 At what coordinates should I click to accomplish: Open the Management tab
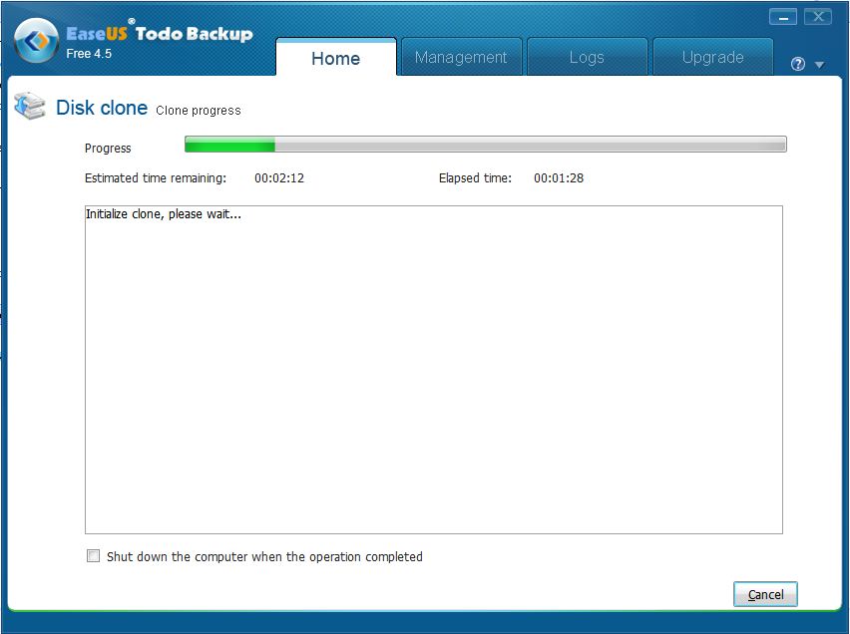click(x=461, y=58)
